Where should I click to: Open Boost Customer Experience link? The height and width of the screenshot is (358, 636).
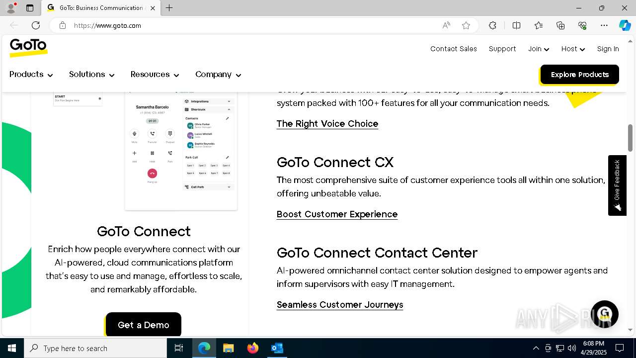click(x=337, y=214)
